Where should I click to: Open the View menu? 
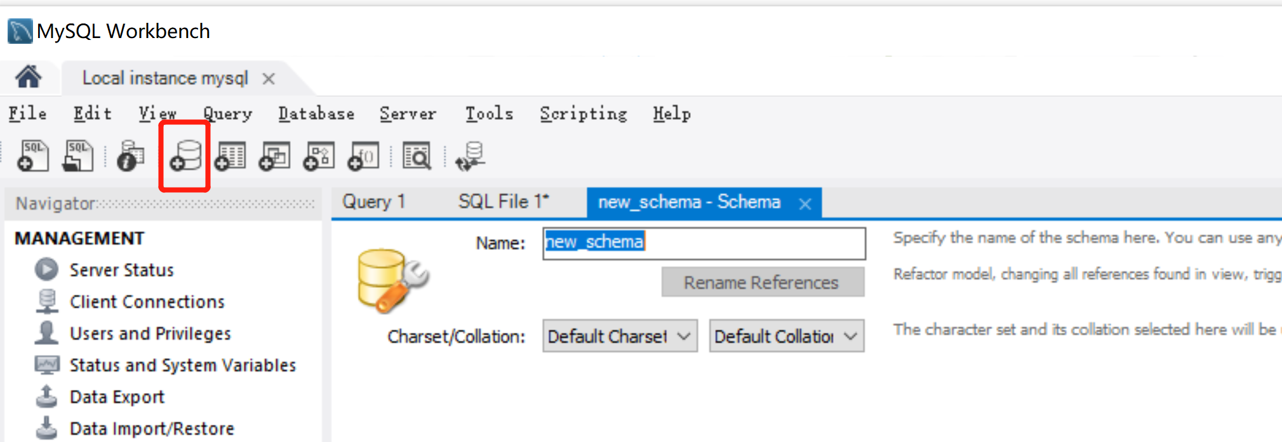pyautogui.click(x=157, y=114)
